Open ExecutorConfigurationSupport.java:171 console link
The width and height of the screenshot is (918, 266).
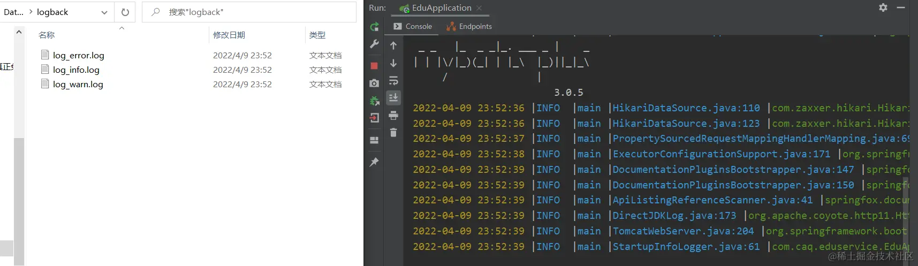click(722, 154)
